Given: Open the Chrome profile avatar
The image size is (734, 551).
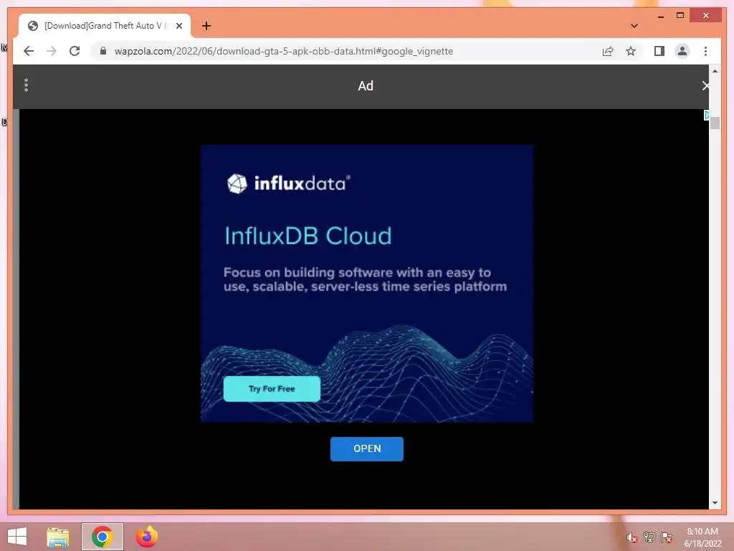Looking at the screenshot, I should click(x=682, y=51).
